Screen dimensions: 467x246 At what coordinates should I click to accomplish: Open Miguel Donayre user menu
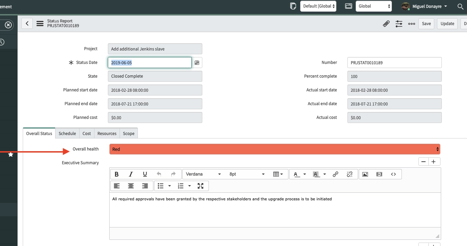pos(425,6)
